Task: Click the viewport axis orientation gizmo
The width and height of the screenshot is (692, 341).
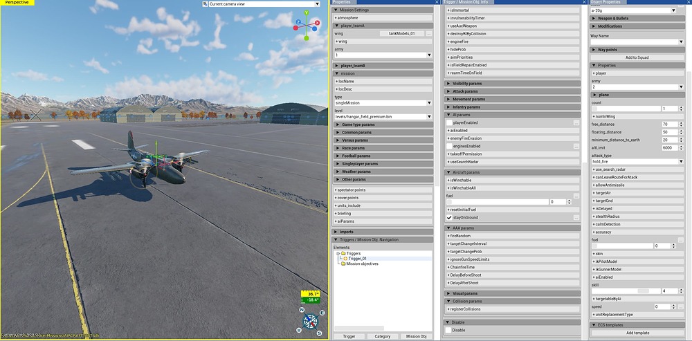Action: (x=307, y=27)
